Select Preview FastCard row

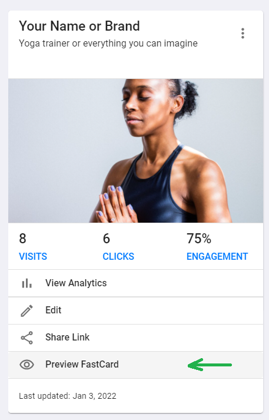(x=135, y=365)
